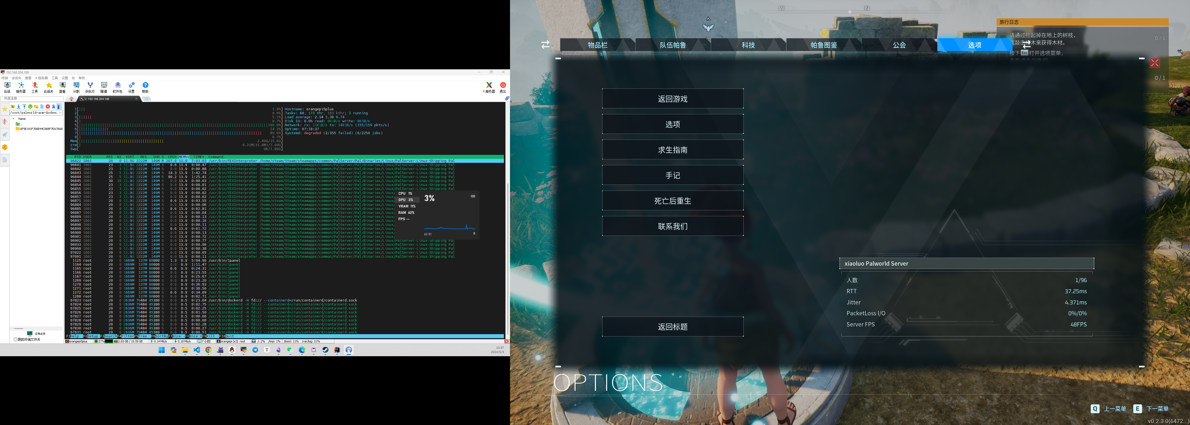Go to parent '..' folder entry
The width and height of the screenshot is (1190, 425).
coord(19,125)
